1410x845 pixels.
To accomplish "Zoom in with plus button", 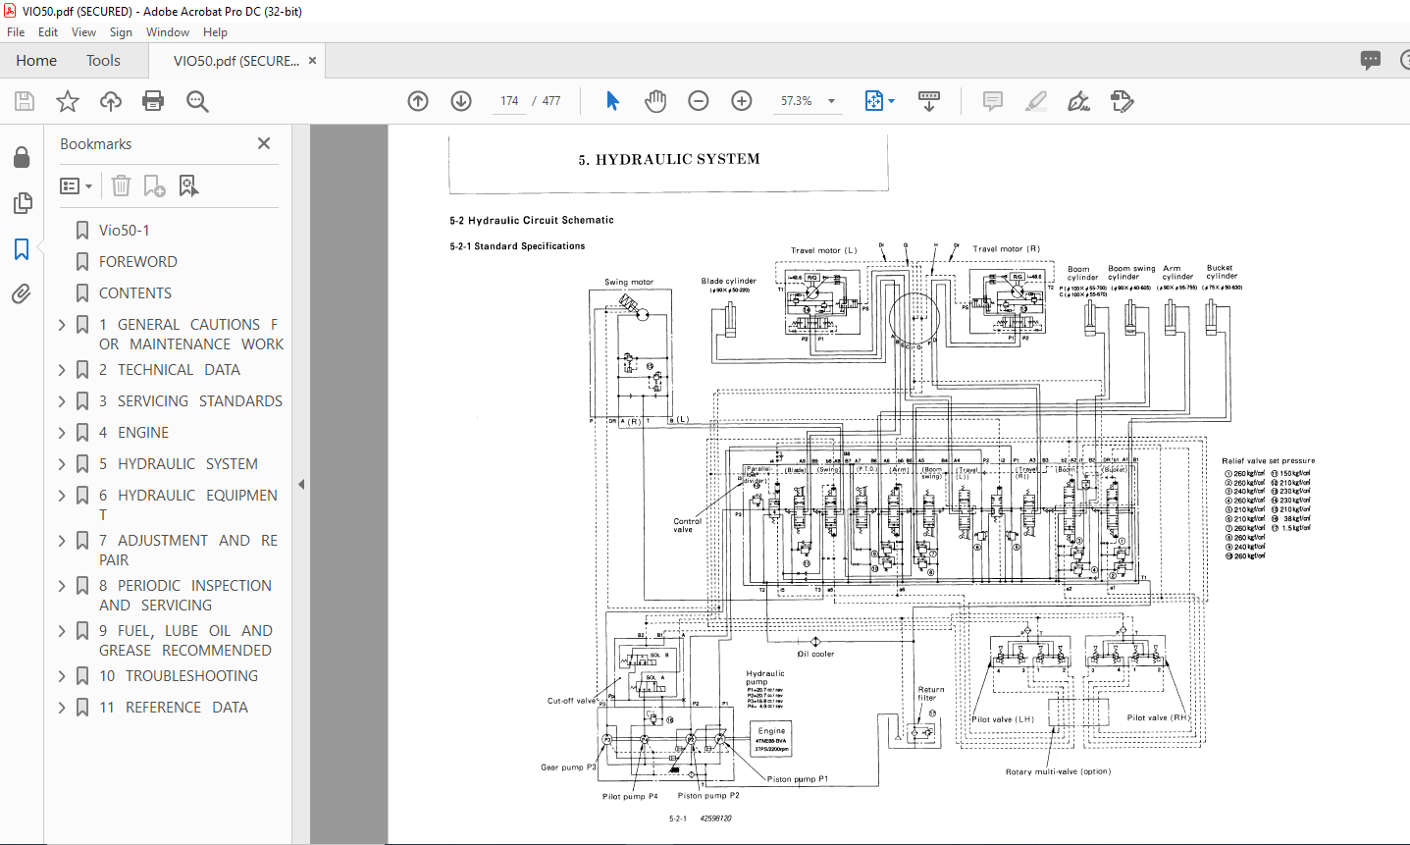I will coord(742,101).
